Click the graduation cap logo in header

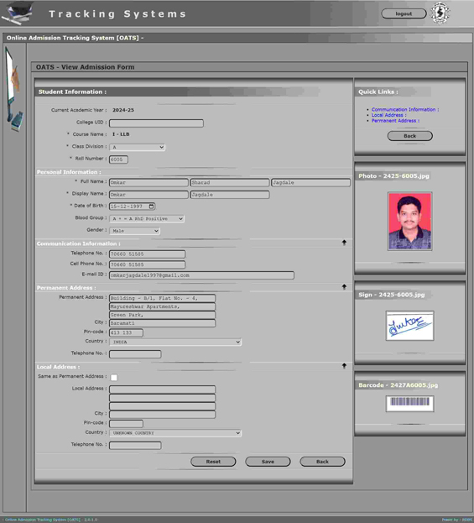[x=18, y=13]
